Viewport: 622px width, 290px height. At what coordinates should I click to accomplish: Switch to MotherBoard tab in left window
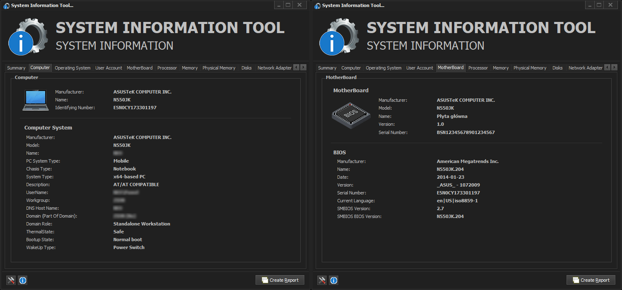[140, 68]
